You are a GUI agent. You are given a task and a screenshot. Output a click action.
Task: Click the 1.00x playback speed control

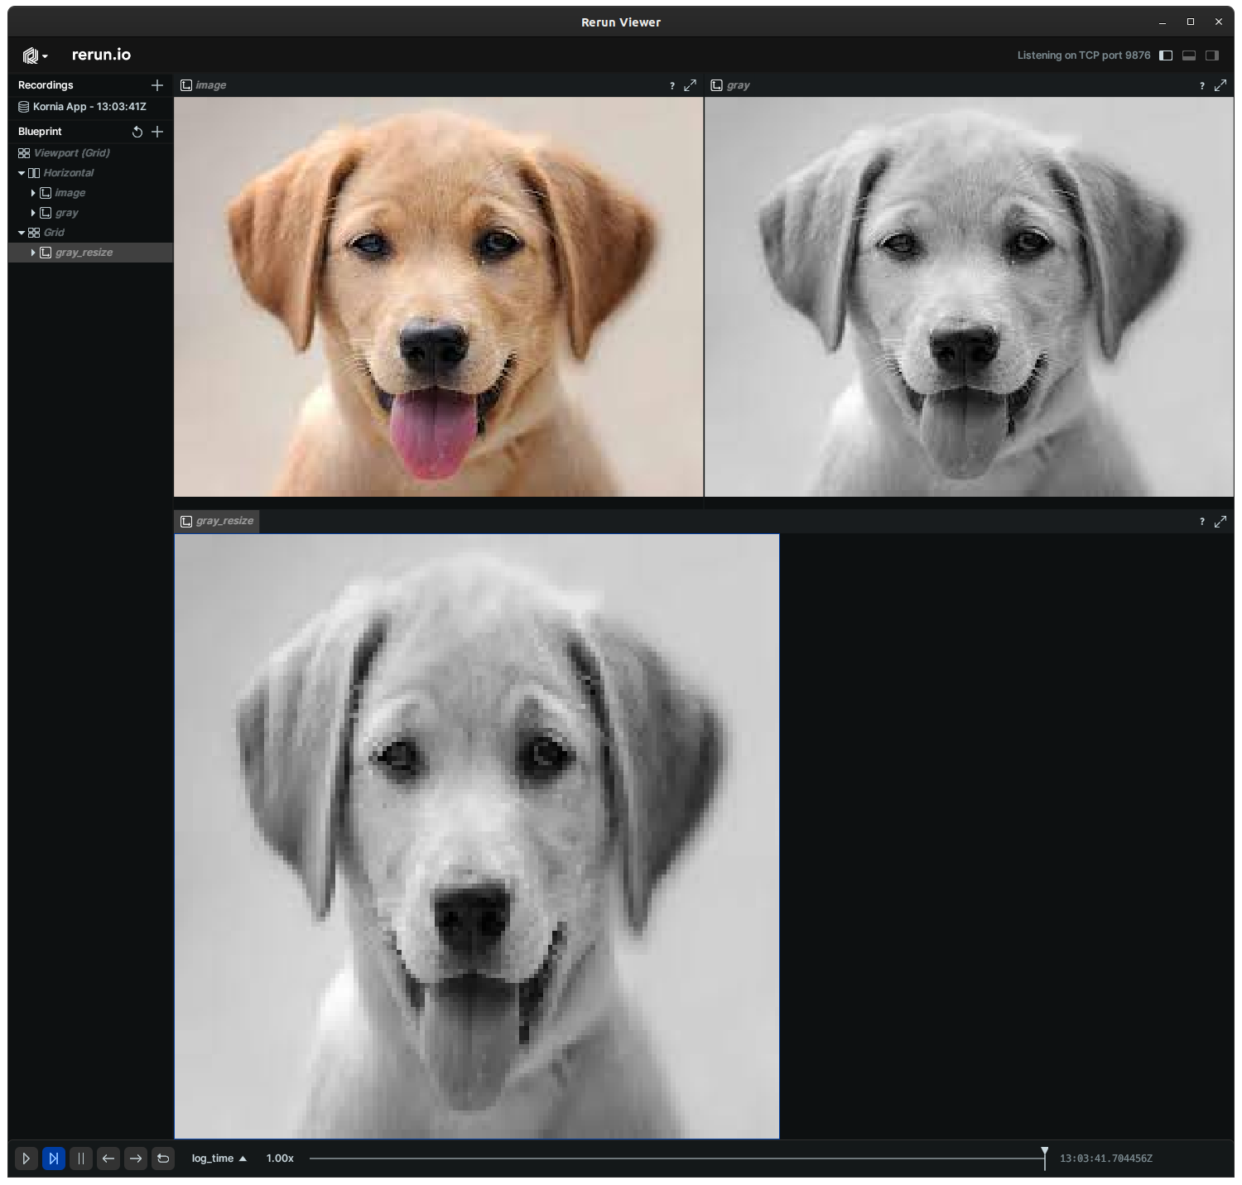(279, 1159)
